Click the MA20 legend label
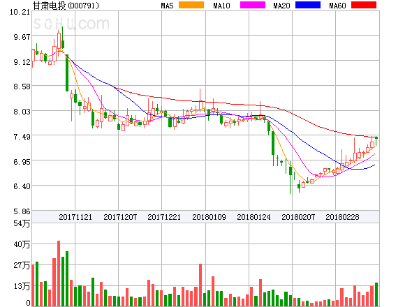Screen dimensions: 419x307 point(281,6)
